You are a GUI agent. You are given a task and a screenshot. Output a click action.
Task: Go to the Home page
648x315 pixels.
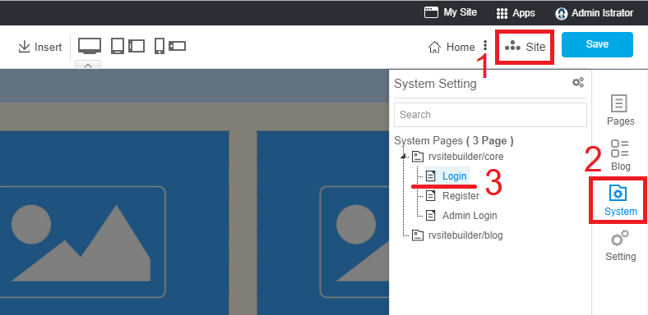451,47
